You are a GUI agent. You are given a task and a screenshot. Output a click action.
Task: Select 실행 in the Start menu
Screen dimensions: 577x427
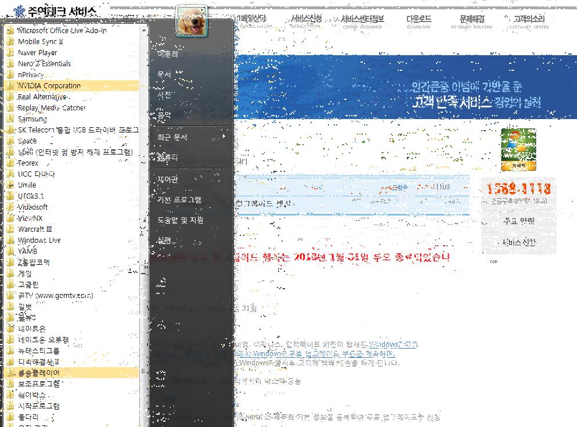point(164,240)
